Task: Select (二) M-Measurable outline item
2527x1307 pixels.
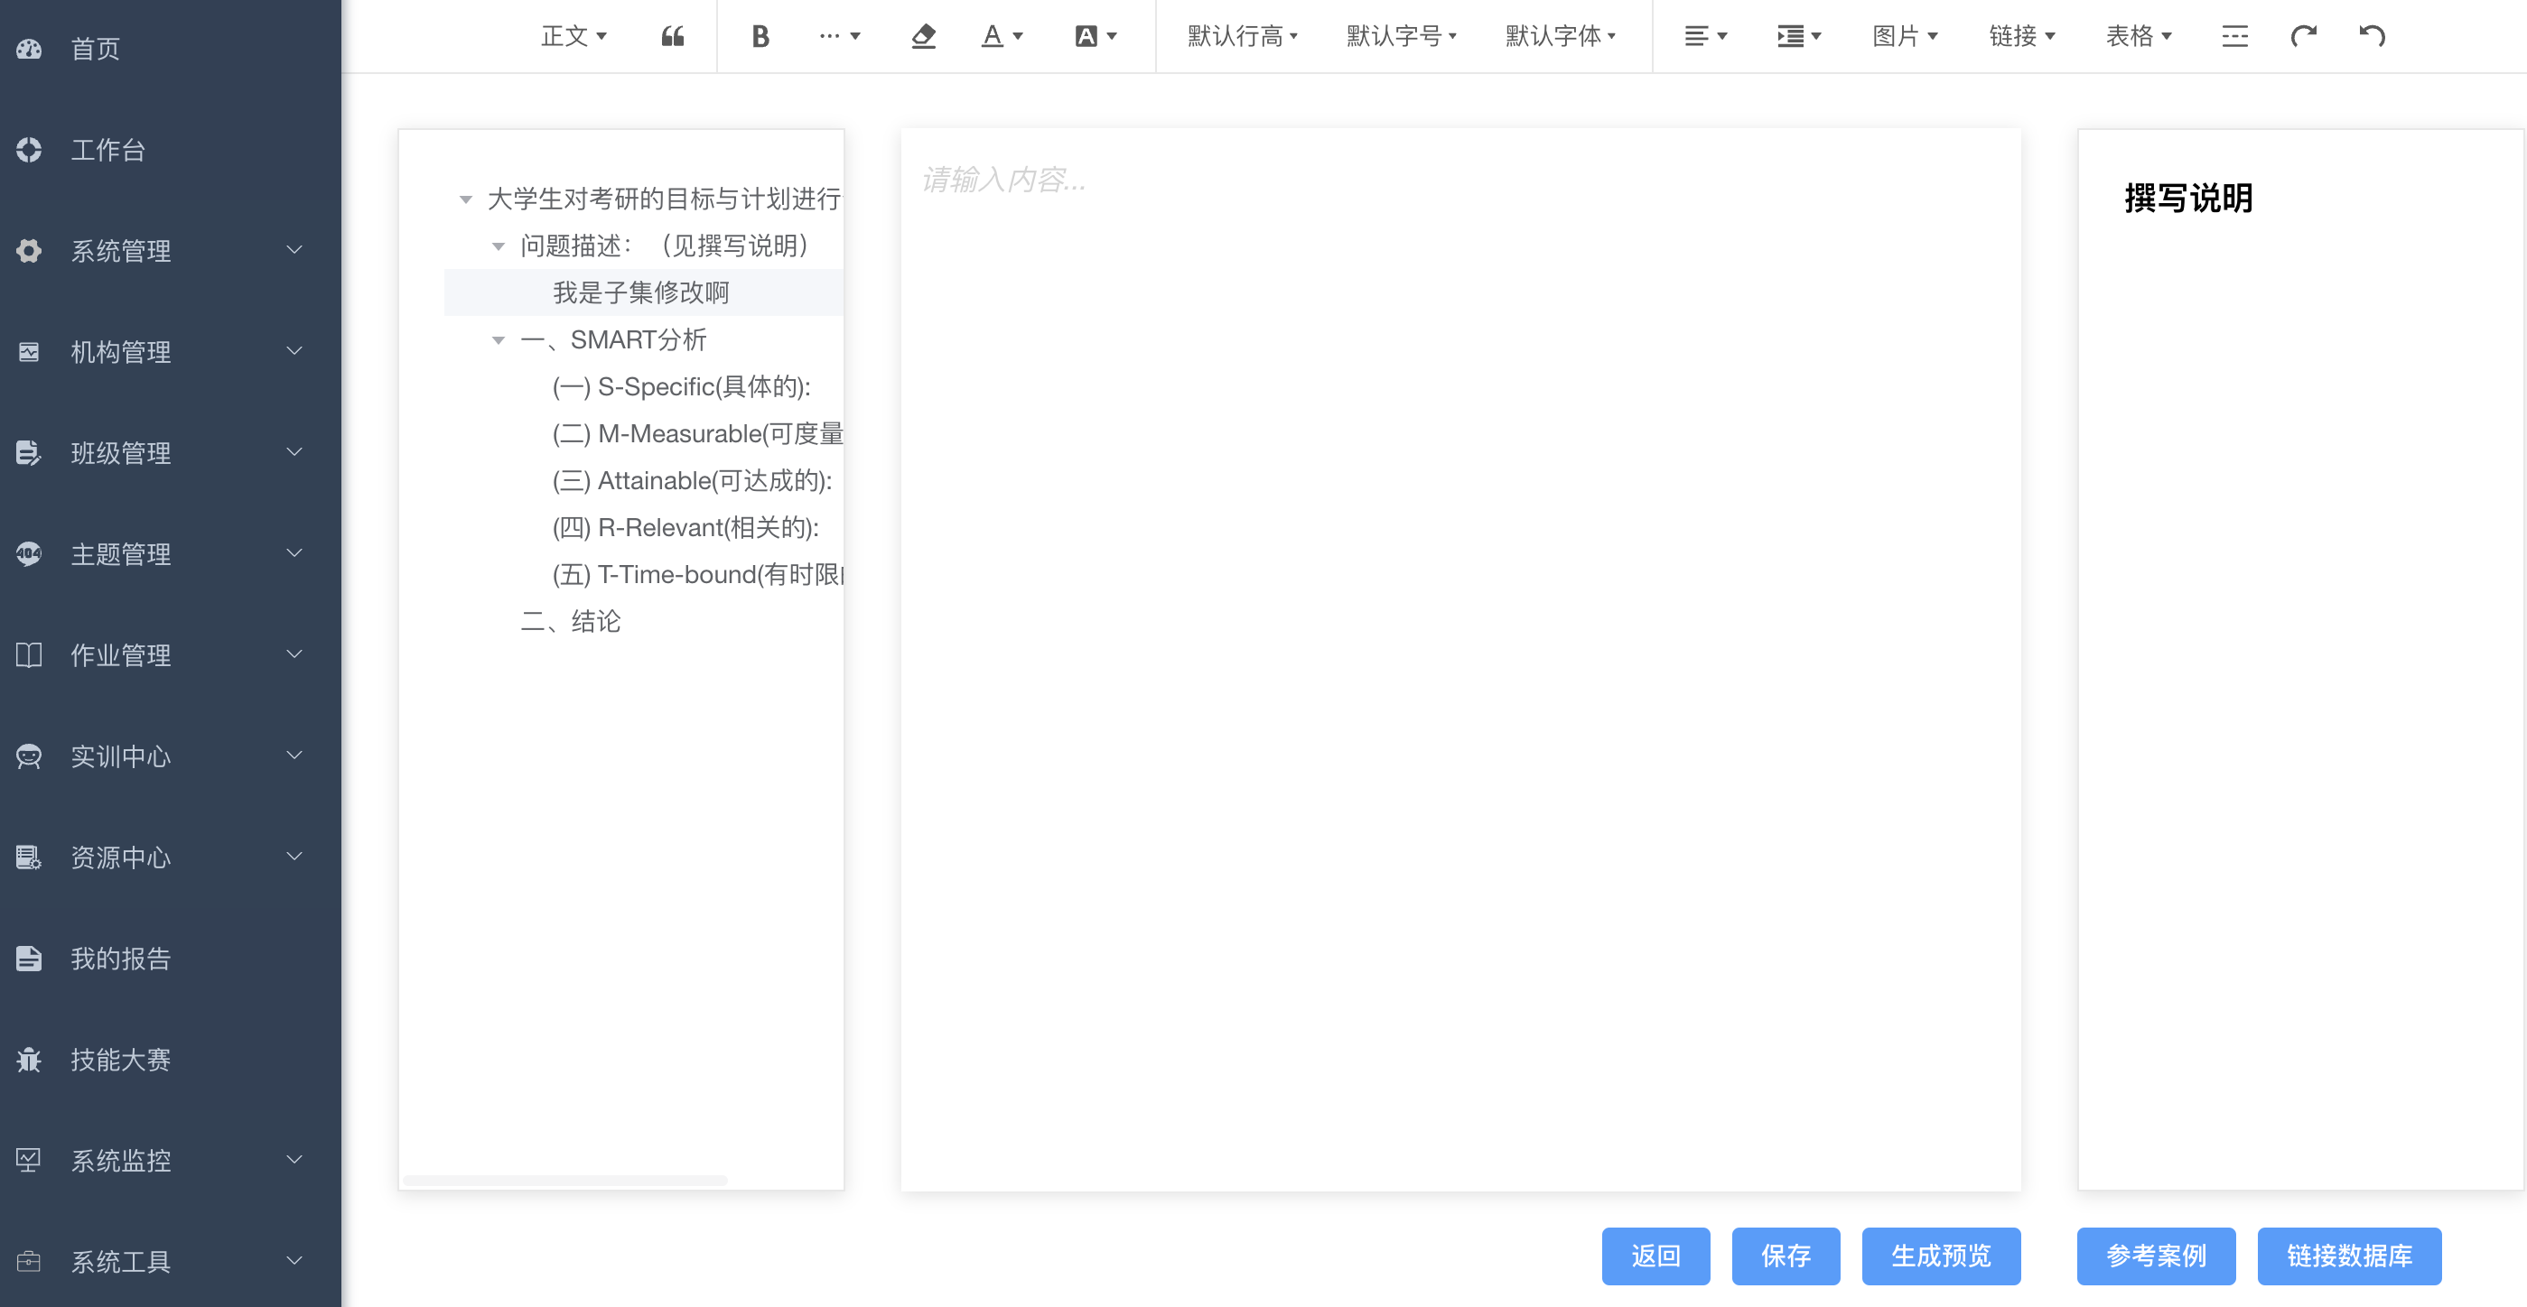Action: (x=697, y=433)
